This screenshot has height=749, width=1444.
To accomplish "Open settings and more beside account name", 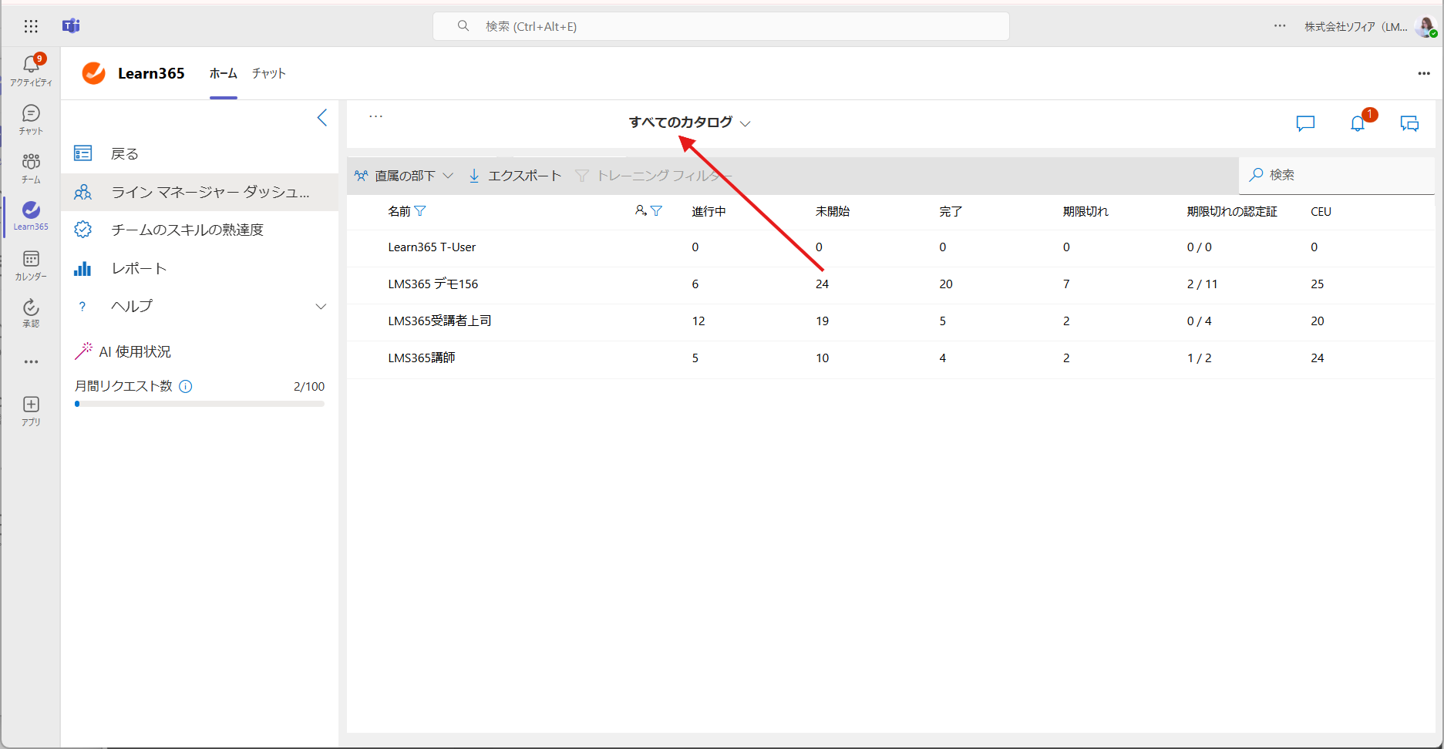I will 1280,26.
